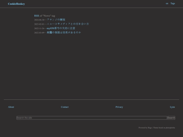Click the 2024-06-30 date text
Viewport: 183px width, 137px height.
click(x=39, y=20)
